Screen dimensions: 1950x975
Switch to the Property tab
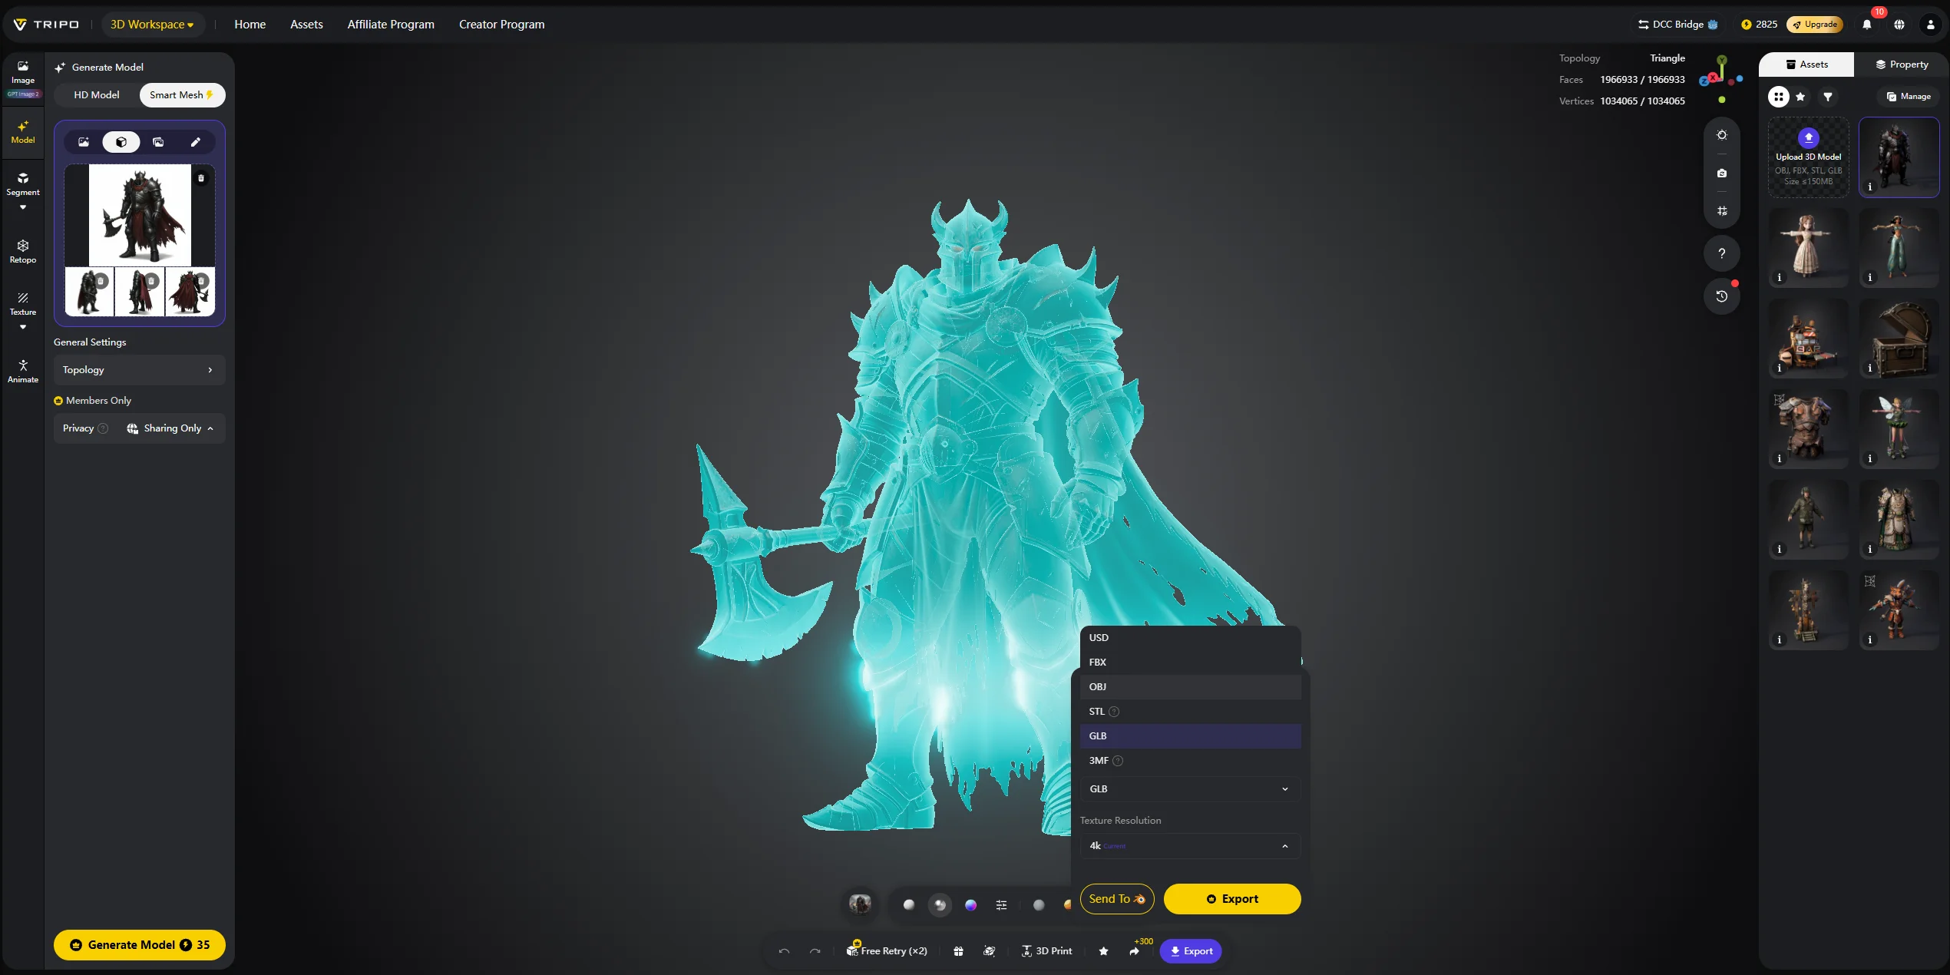click(1902, 64)
